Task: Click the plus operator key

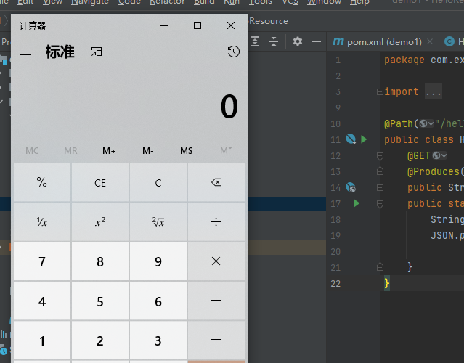Action: (216, 340)
